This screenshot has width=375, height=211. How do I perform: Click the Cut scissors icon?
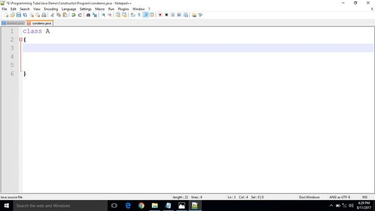52,15
